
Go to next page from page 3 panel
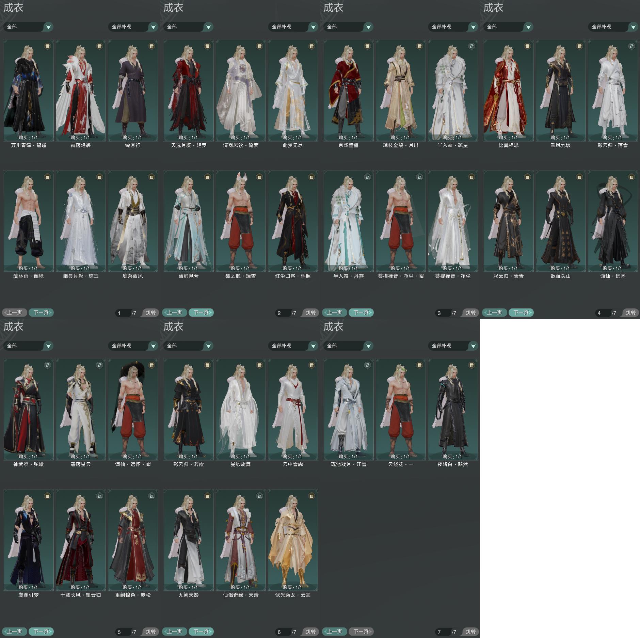click(361, 313)
